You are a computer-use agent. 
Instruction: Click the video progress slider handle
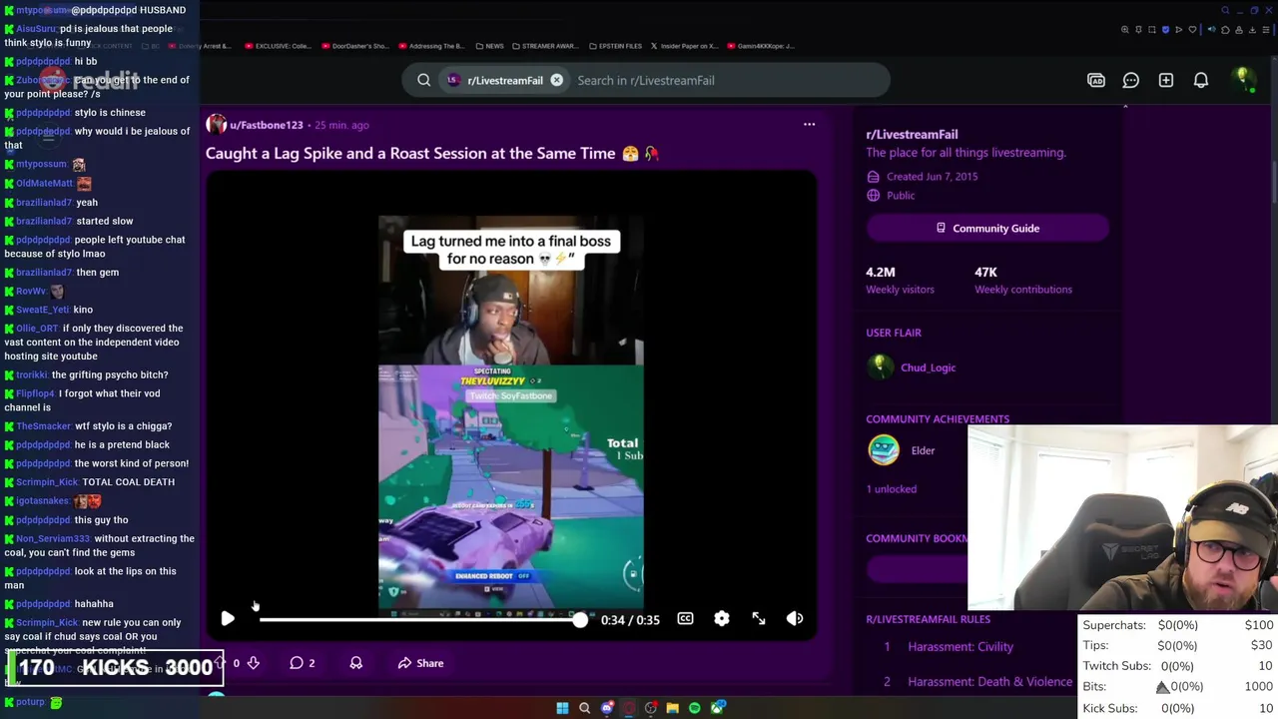pyautogui.click(x=580, y=619)
